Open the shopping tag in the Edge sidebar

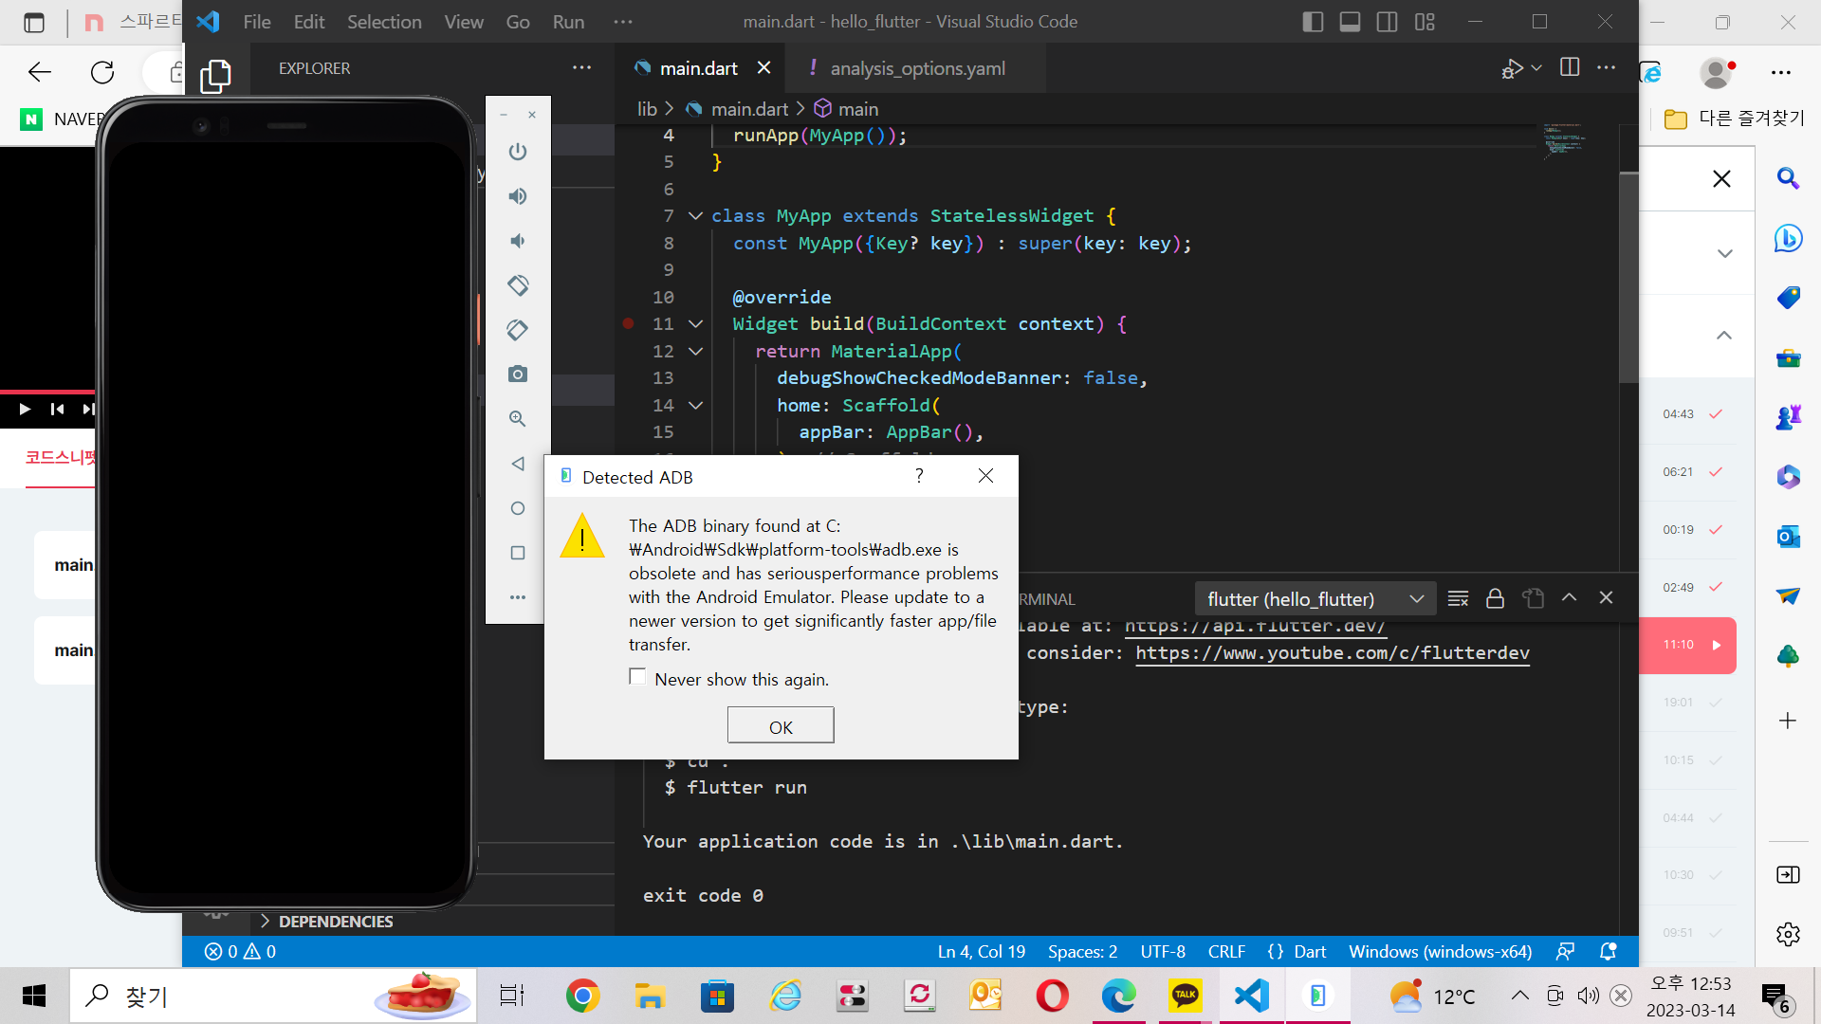pos(1789,298)
